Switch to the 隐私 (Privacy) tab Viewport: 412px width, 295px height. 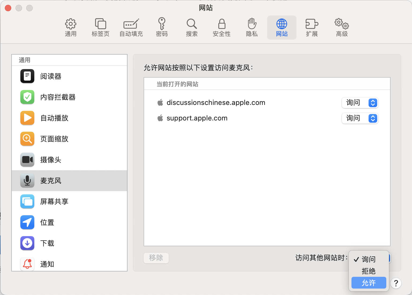pos(252,28)
